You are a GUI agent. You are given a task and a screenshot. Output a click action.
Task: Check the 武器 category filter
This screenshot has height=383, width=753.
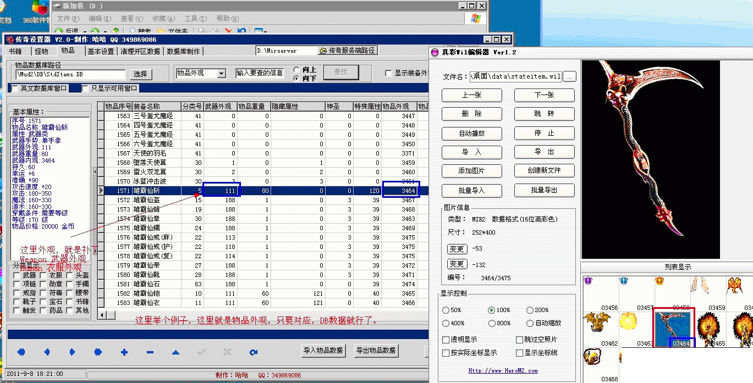17,275
